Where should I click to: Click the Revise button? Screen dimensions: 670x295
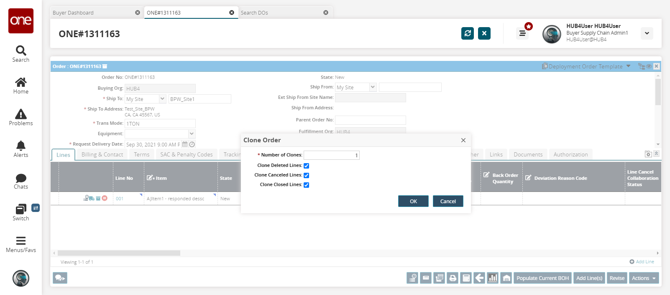tap(617, 278)
